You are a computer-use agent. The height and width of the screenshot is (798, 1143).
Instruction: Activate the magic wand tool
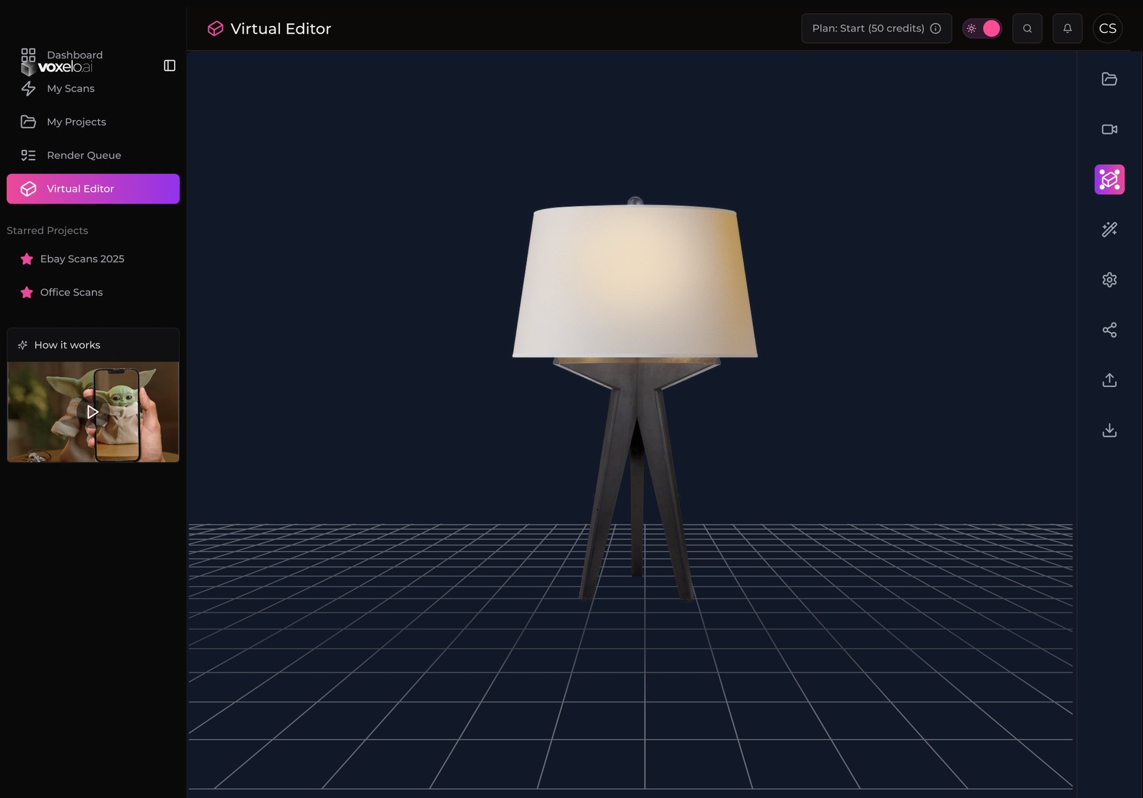pos(1109,229)
